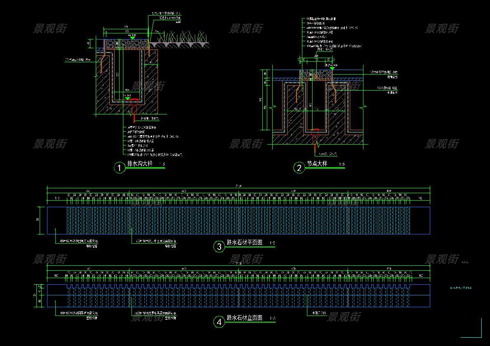Click the circled number 1 detail marker
Viewport: 490px width, 346px height.
pyautogui.click(x=119, y=168)
